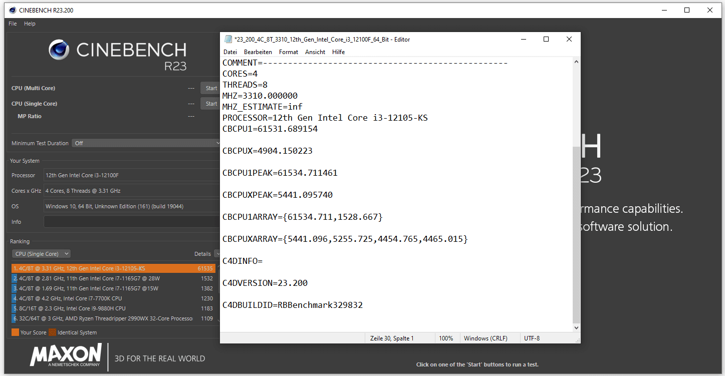Minimize the Editor window

click(523, 39)
